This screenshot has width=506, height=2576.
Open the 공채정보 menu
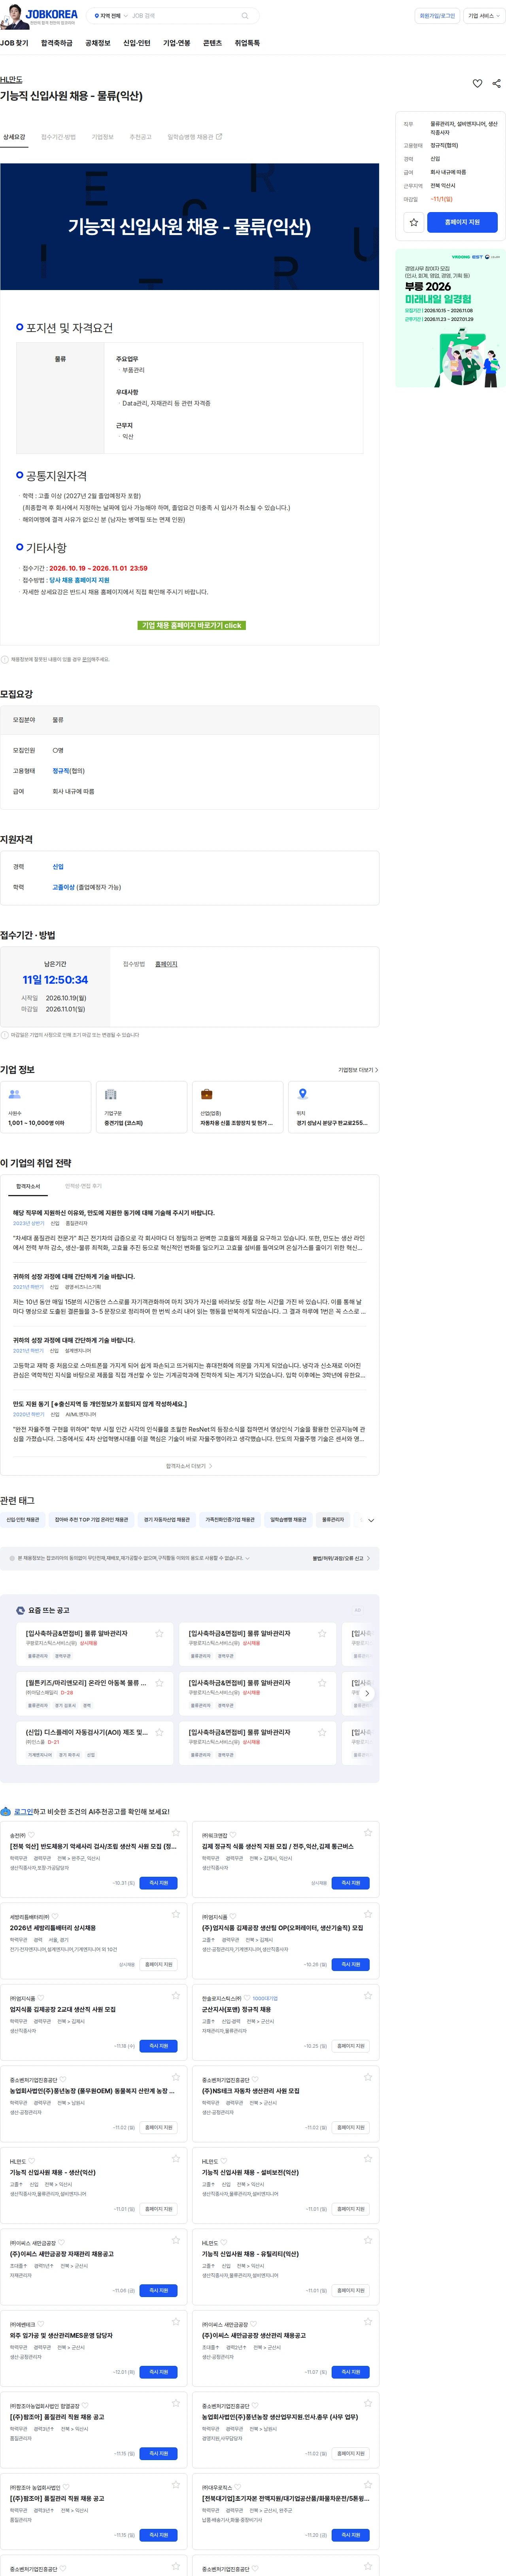click(x=98, y=43)
